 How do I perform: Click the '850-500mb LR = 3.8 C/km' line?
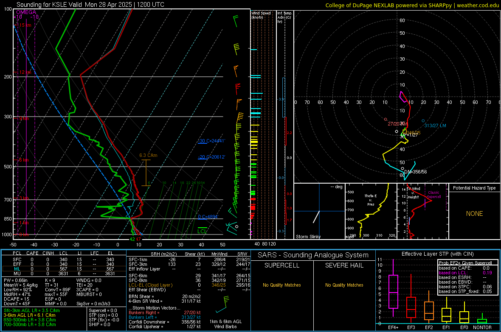30,320
